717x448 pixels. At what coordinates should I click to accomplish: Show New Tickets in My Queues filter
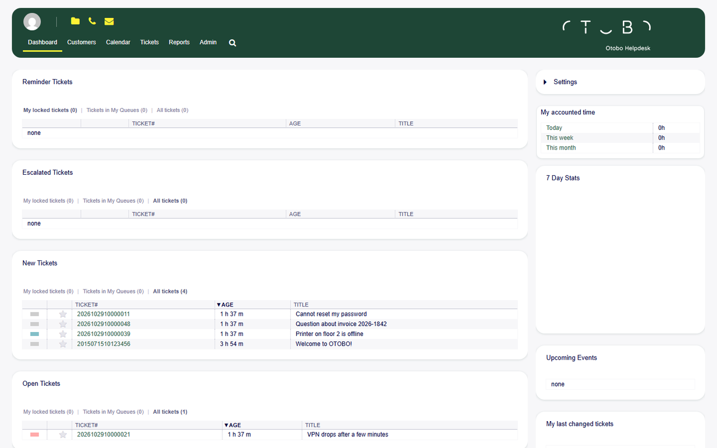click(113, 291)
